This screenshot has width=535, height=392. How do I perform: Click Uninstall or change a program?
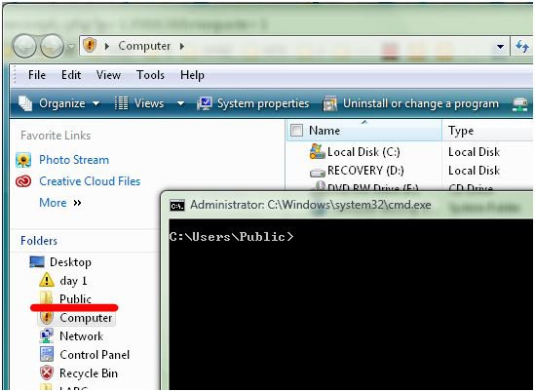pos(411,103)
